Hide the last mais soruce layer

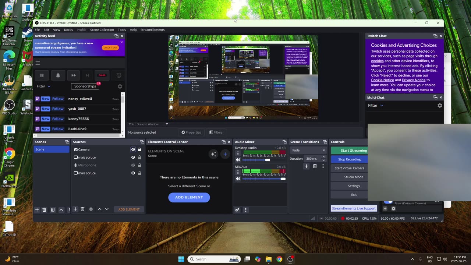(133, 173)
